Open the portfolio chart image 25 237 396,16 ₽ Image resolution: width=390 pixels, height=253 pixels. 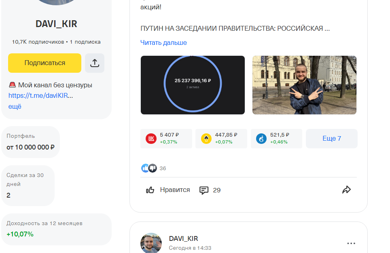pyautogui.click(x=193, y=85)
